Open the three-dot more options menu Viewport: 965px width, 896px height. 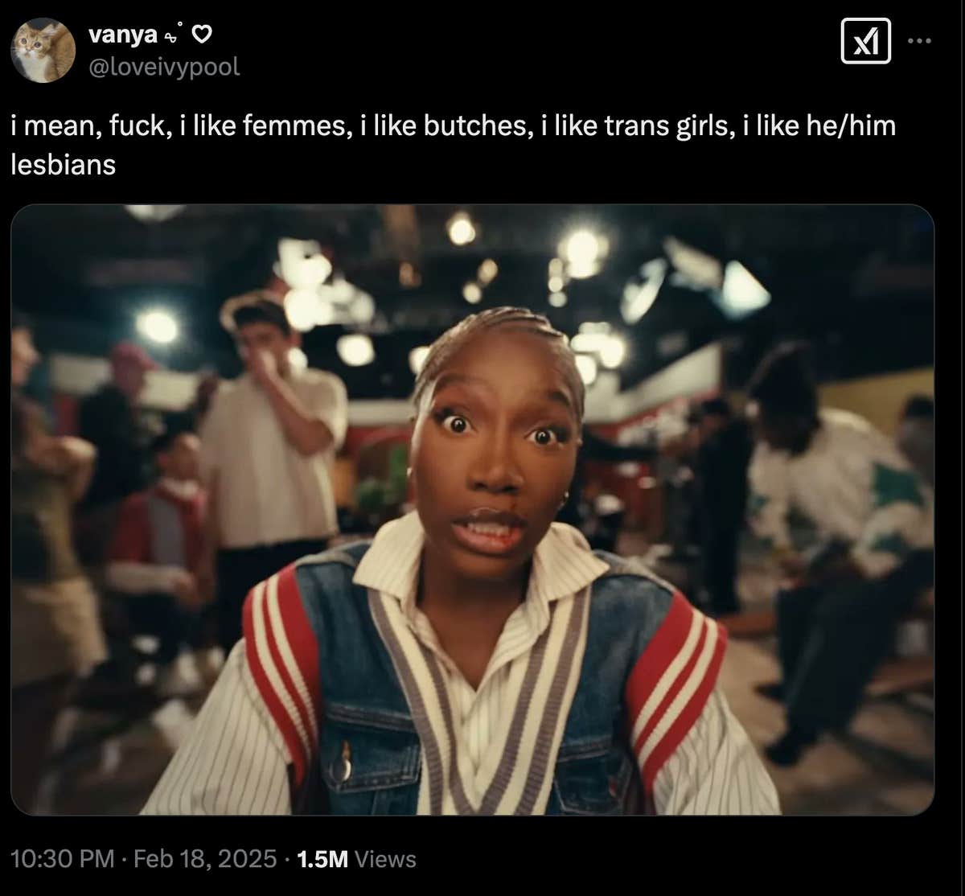(x=919, y=40)
